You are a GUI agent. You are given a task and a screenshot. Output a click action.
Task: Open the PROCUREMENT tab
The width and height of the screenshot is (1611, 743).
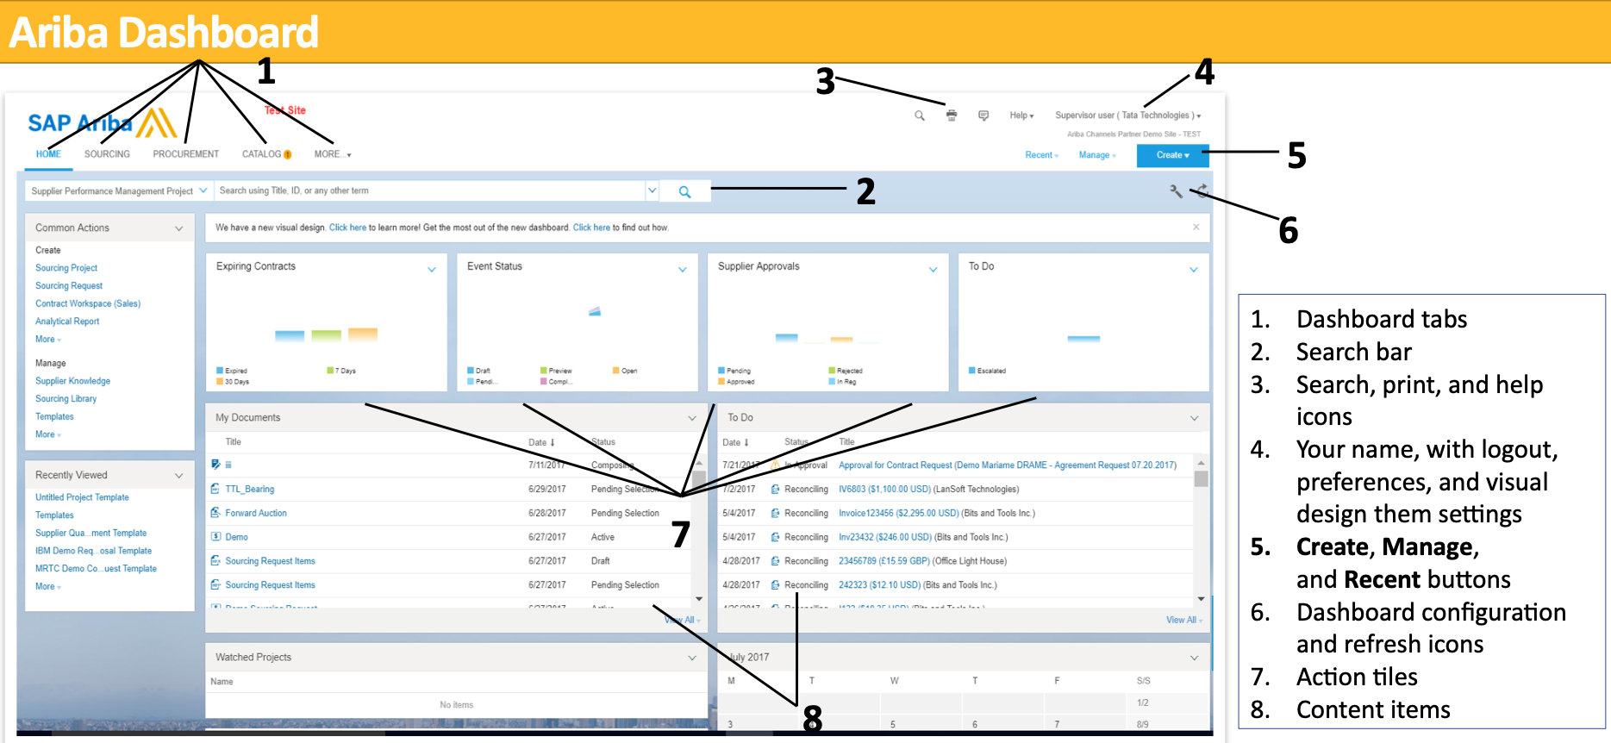pos(186,154)
